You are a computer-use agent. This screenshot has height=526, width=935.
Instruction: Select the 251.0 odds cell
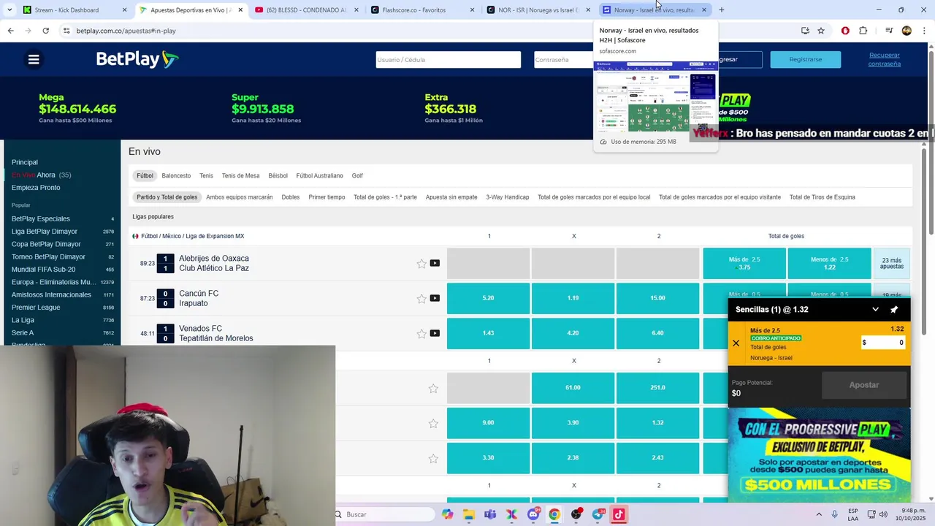click(x=657, y=388)
